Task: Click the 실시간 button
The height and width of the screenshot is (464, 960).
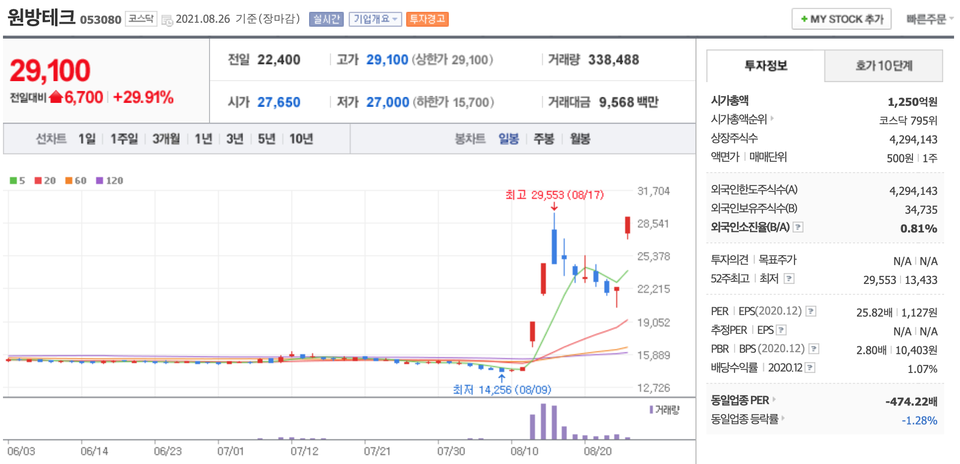Action: (326, 19)
